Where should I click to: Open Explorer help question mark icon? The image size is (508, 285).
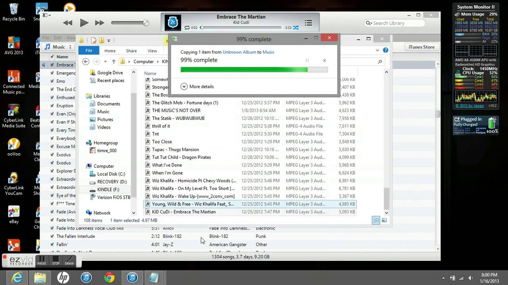pos(385,50)
